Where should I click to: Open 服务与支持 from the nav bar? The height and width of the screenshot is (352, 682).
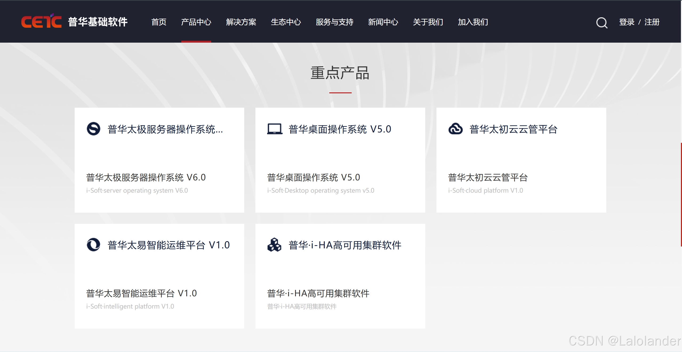[335, 22]
